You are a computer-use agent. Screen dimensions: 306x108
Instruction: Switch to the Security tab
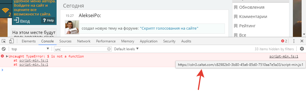[x=169, y=41]
